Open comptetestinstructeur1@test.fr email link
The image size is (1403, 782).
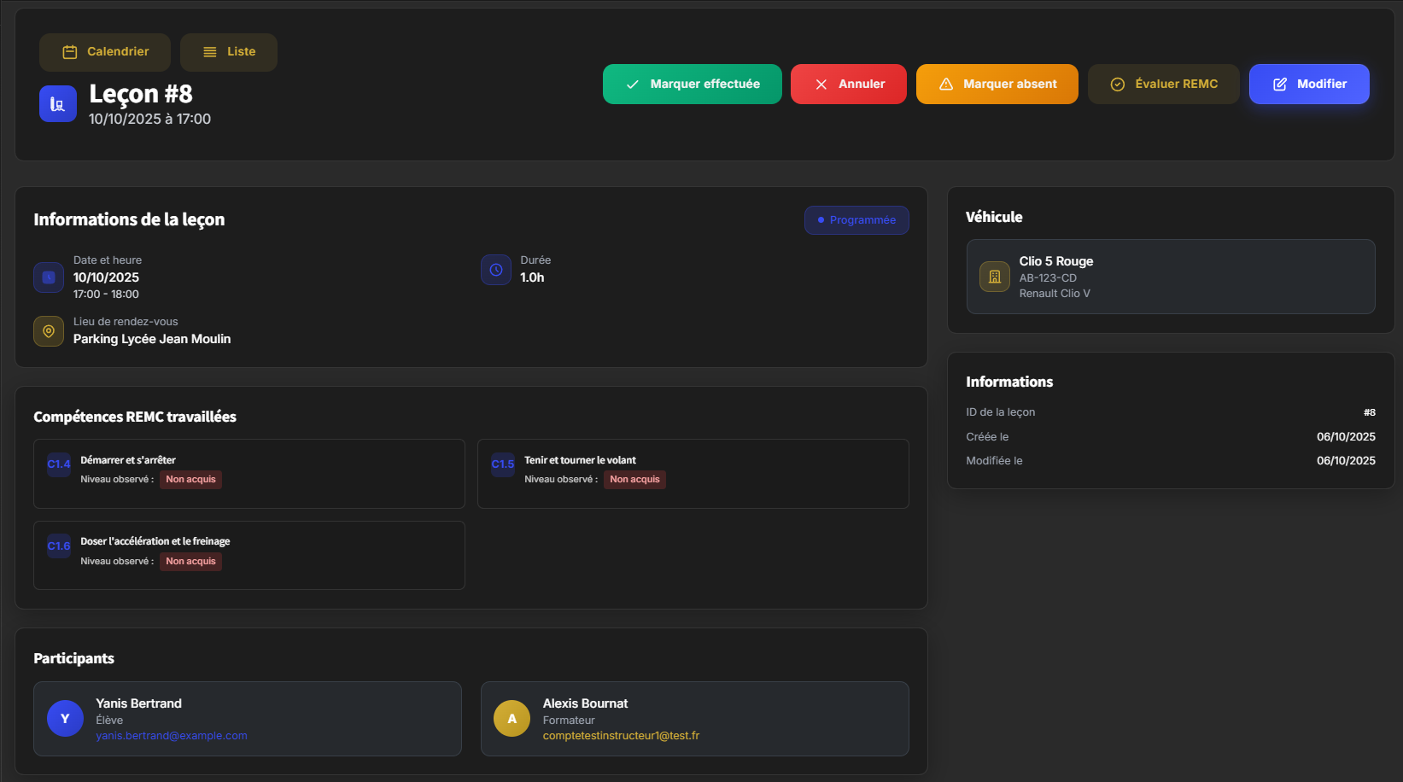tap(621, 736)
